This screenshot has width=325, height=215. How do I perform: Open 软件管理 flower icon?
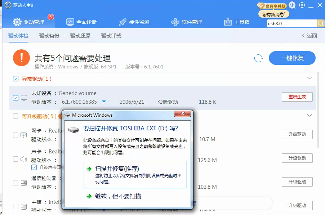point(175,22)
